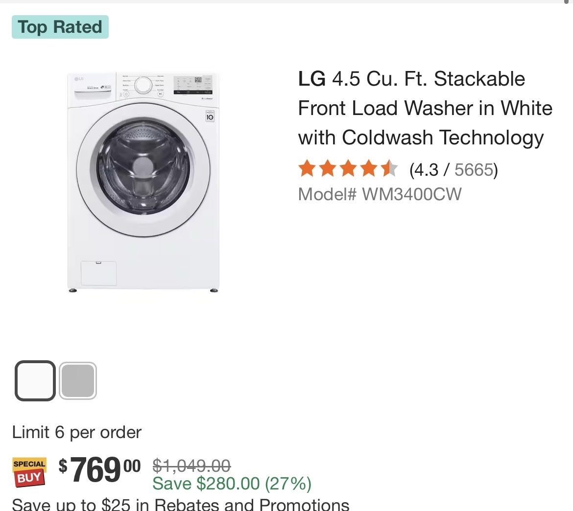The width and height of the screenshot is (573, 511).
Task: Click the $769.00 sale price
Action: point(99,470)
